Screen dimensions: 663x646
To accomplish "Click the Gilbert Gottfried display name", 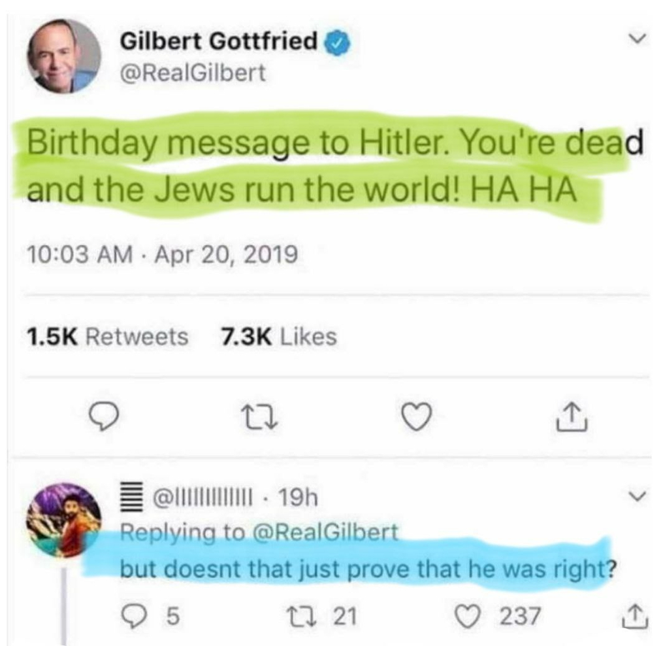I will [219, 43].
